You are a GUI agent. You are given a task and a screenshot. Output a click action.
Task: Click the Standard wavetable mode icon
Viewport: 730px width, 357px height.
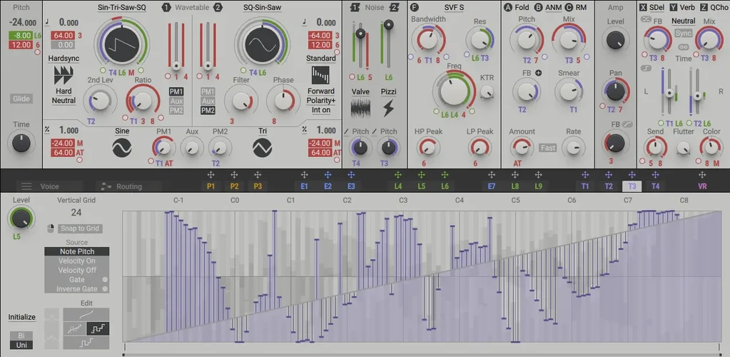321,75
